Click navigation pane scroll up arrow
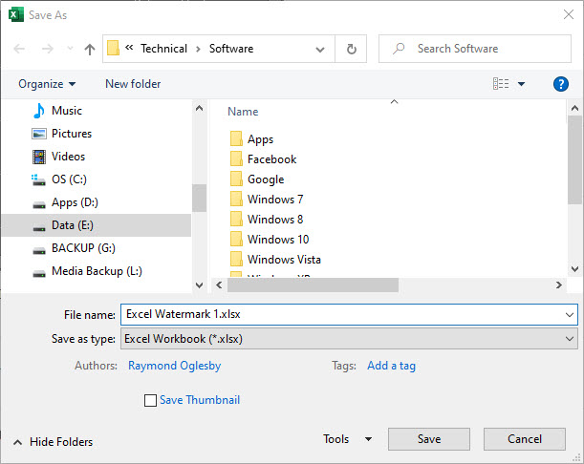584x464 pixels. [x=199, y=108]
